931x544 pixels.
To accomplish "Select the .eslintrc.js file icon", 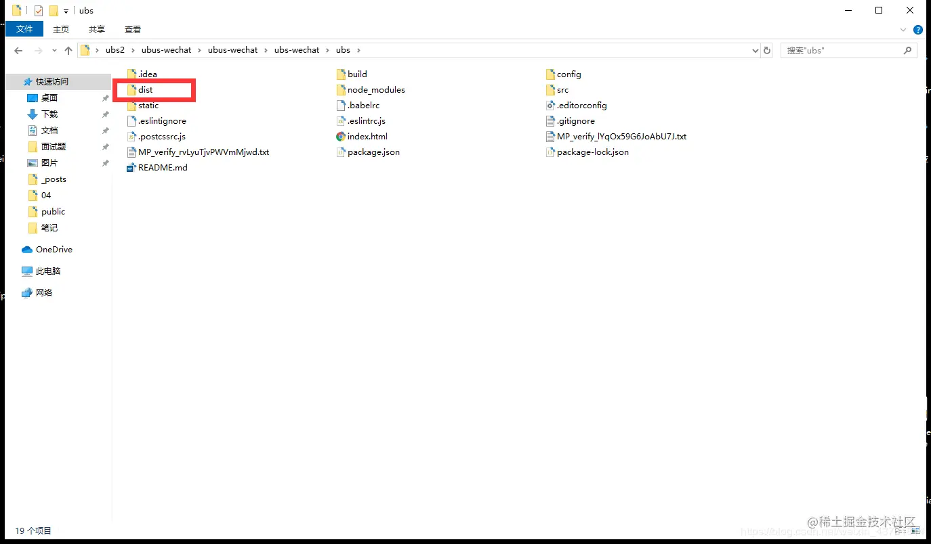I will 341,120.
